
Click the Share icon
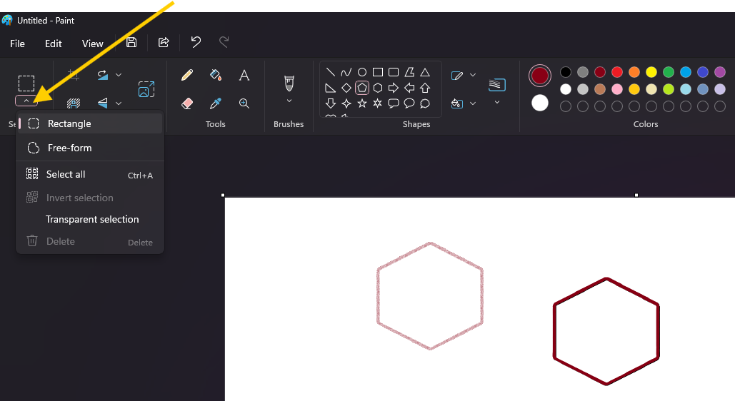164,42
